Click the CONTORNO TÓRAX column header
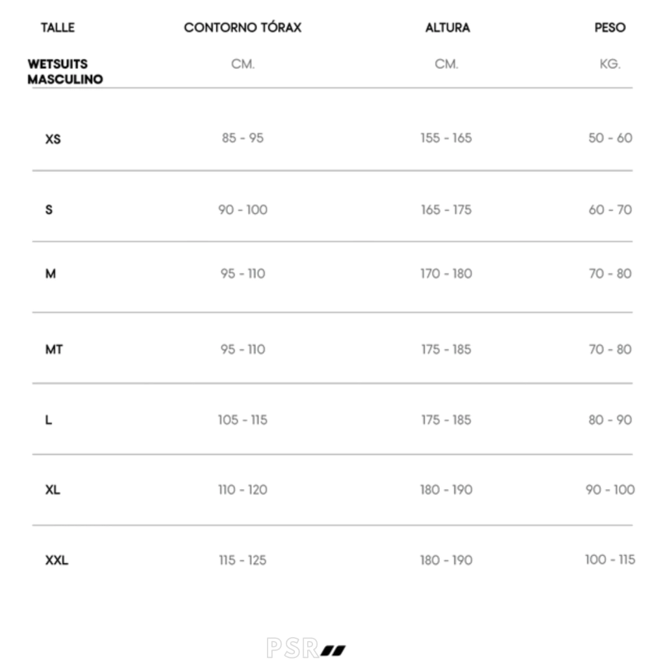Viewport: 665px width, 665px height. (242, 28)
